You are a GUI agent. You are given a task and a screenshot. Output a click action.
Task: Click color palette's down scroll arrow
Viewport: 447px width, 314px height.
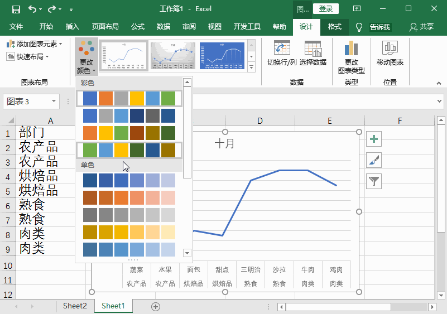click(x=187, y=253)
